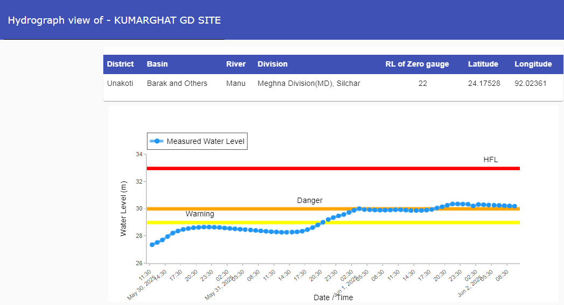Image resolution: width=564 pixels, height=305 pixels.
Task: Click the red HFL line
Action: [333, 168]
